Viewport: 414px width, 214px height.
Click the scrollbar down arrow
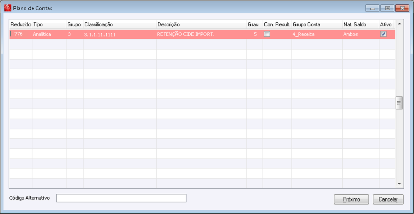(399, 184)
